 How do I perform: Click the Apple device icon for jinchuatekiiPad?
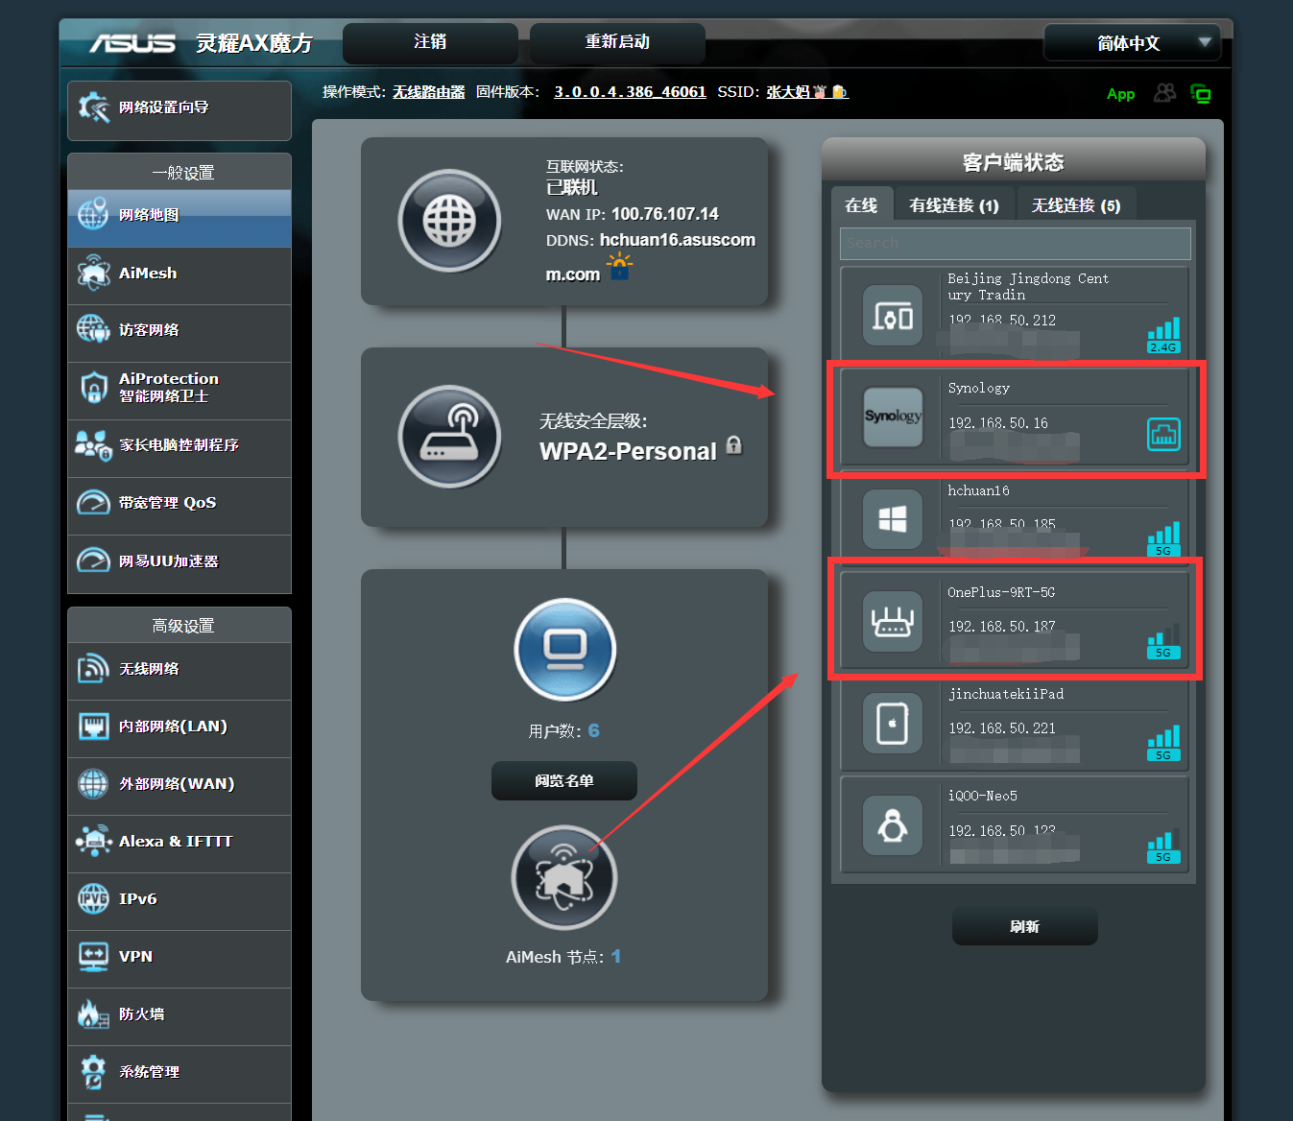point(893,723)
